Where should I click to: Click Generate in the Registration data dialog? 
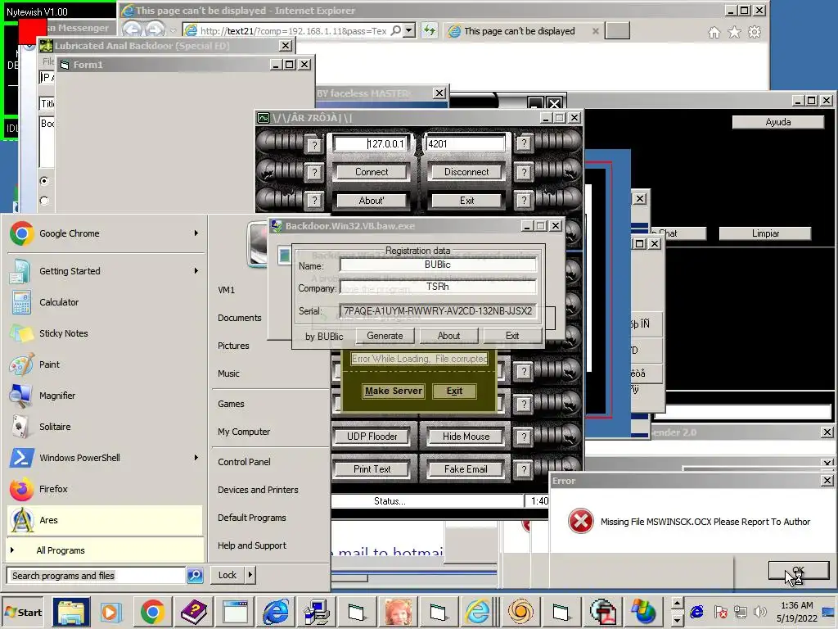point(385,336)
